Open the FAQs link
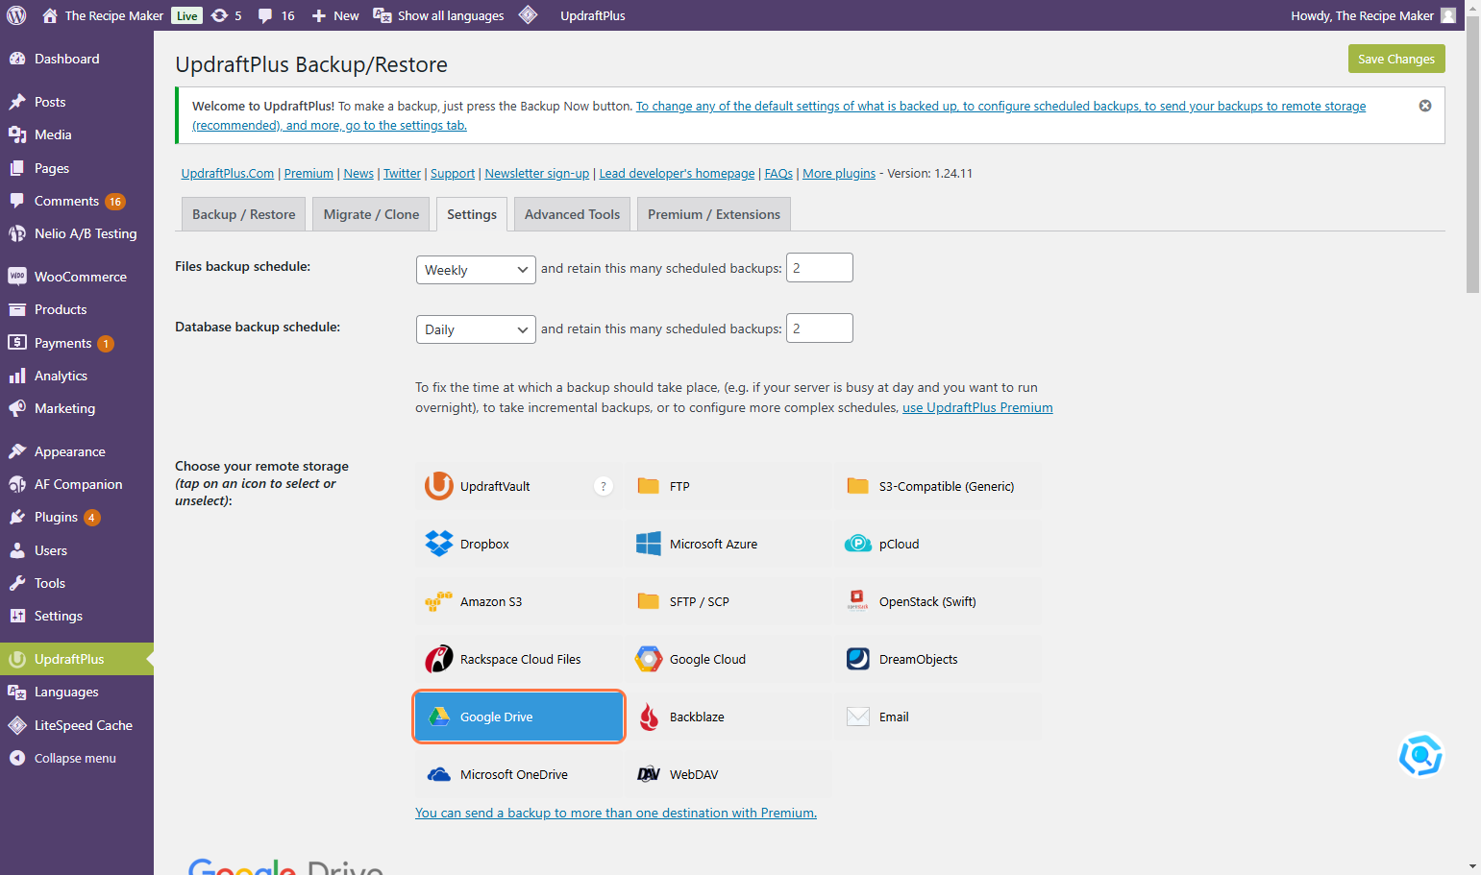Viewport: 1481px width, 875px height. click(x=778, y=173)
